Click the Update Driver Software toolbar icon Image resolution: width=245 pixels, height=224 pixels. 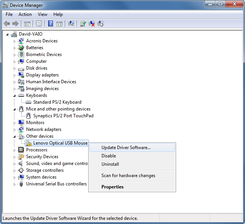point(83,23)
